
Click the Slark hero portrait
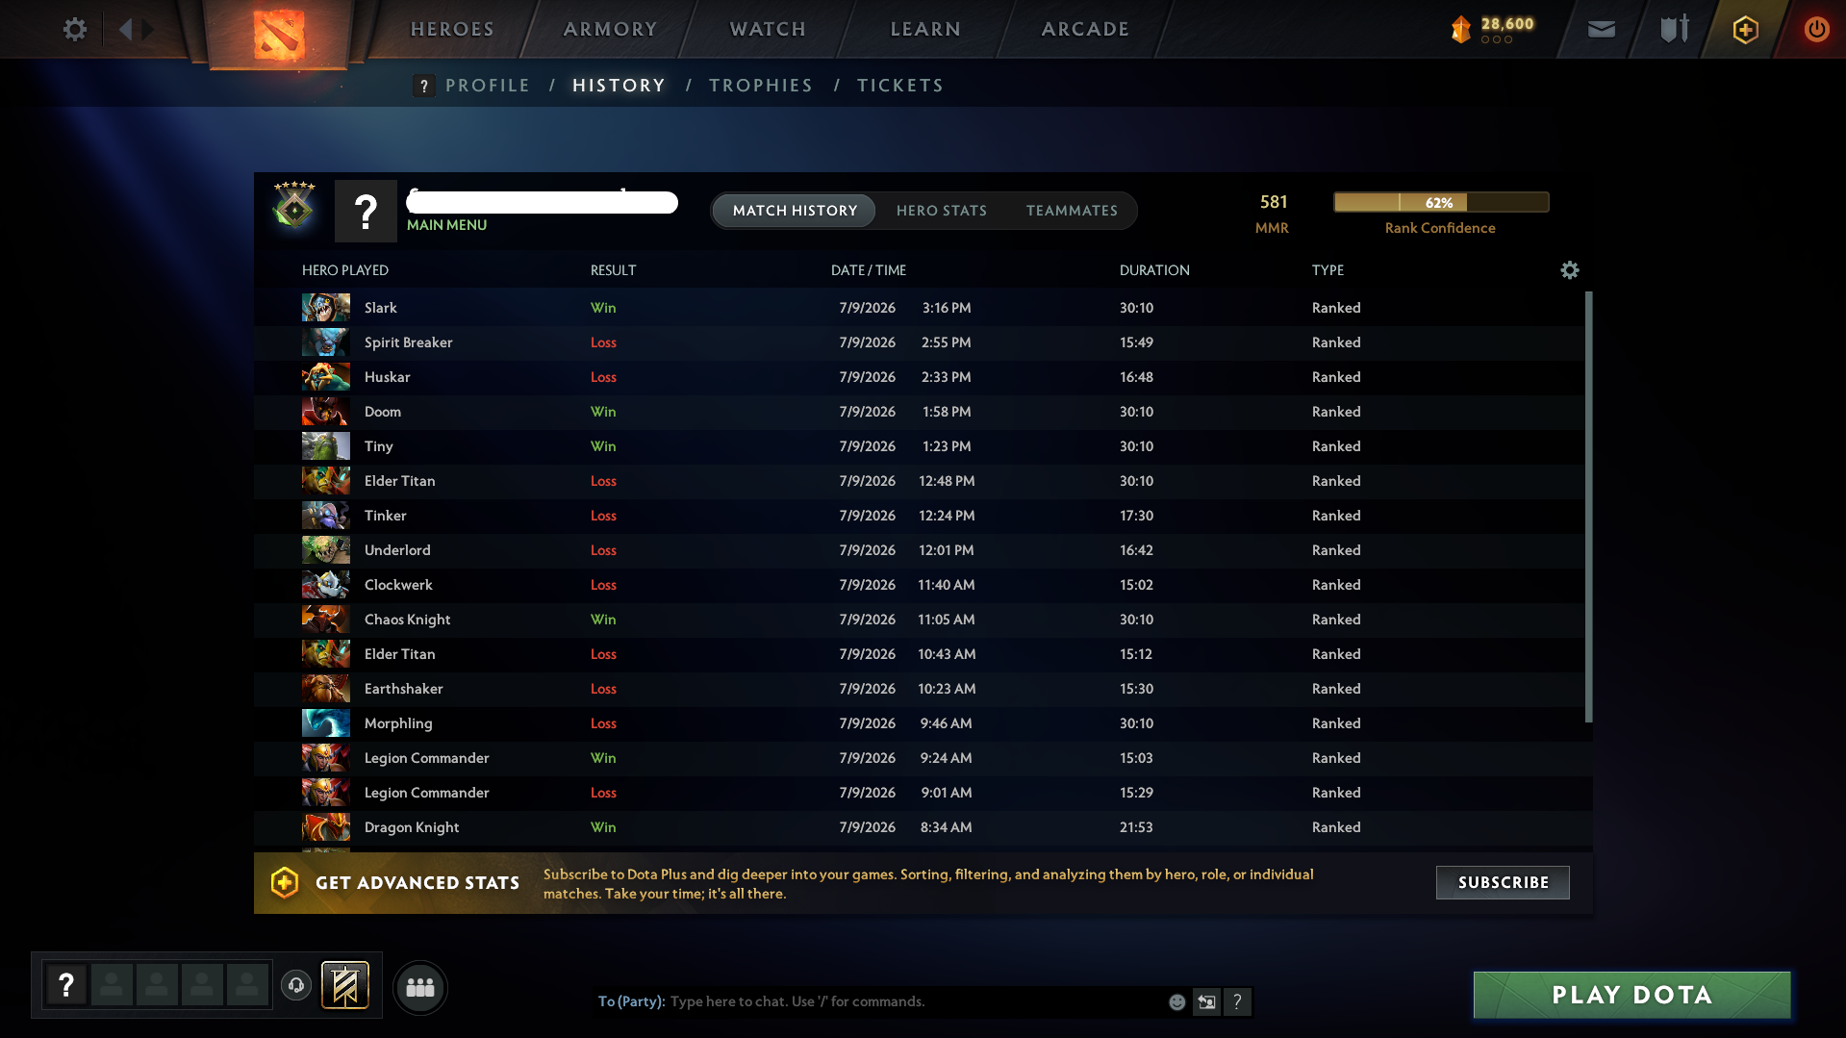point(326,308)
